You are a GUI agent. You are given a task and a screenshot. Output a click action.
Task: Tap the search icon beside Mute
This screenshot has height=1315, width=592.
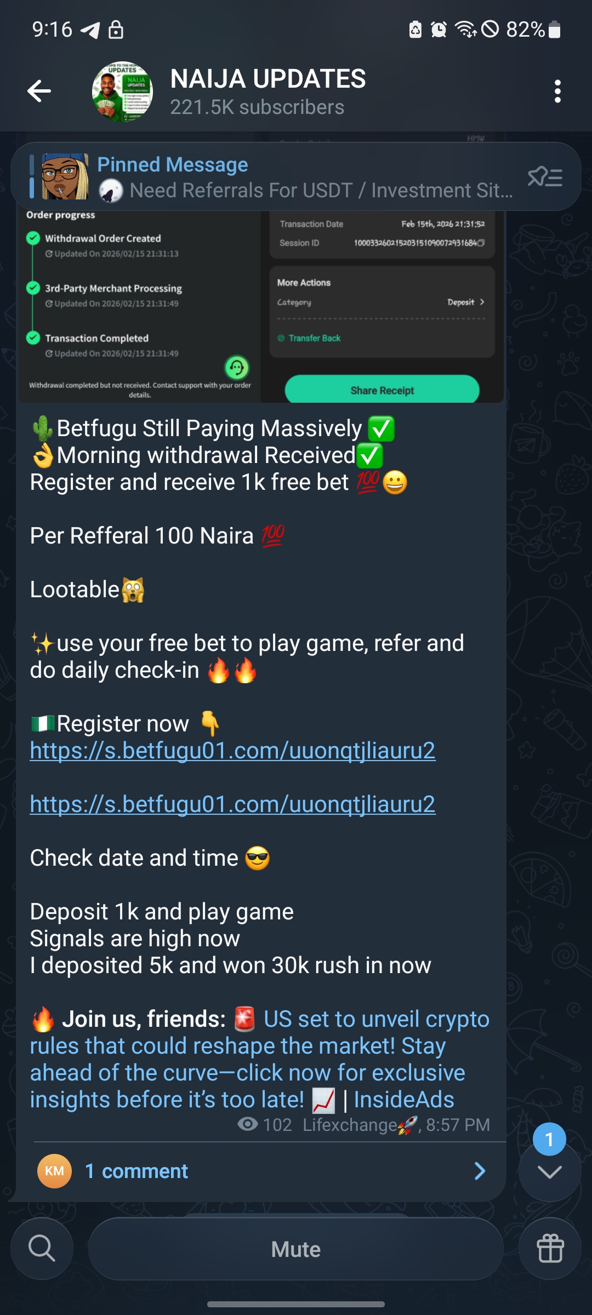coord(42,1249)
